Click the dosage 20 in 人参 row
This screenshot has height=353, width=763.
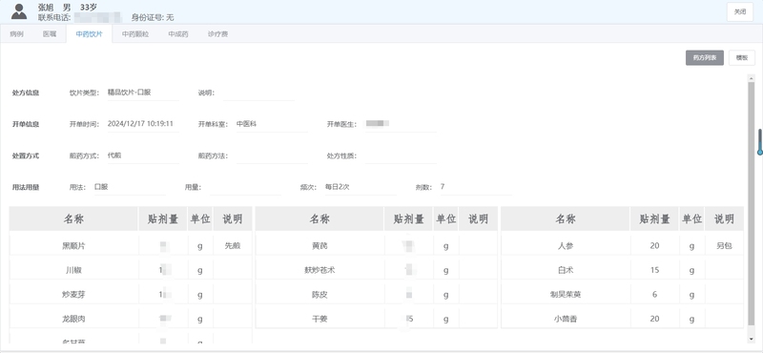click(x=654, y=246)
